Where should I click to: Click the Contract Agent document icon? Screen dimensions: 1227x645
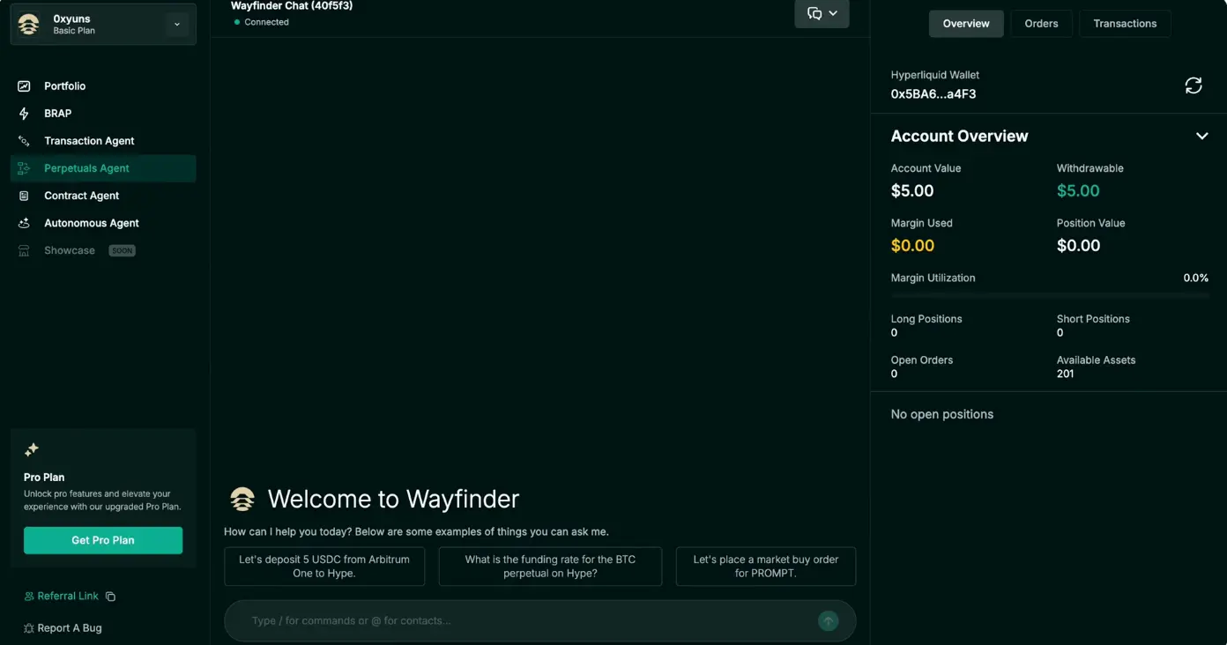point(24,195)
